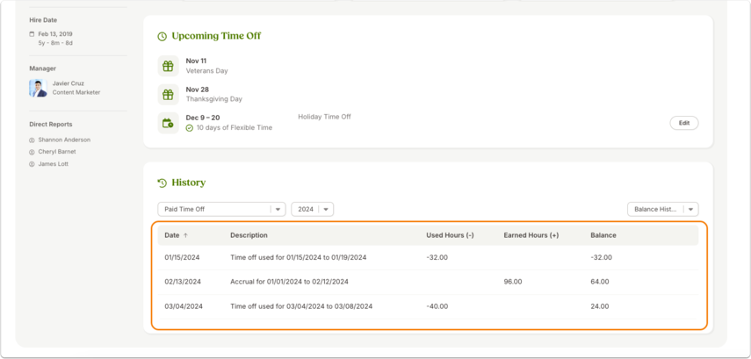Click person icon next to James Lott
The image size is (751, 359).
[x=32, y=164]
